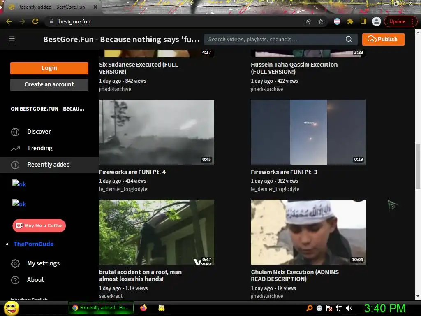Open the Fireworks are FUN! Pt. 4 thumbnail

[x=157, y=132]
